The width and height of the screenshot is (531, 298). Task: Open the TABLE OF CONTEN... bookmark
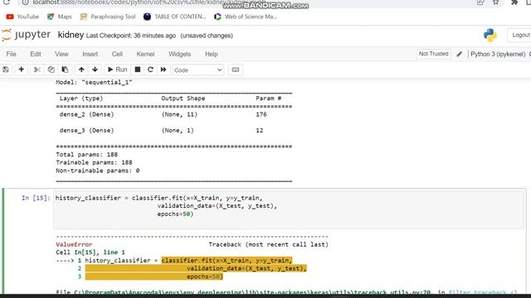click(x=175, y=17)
